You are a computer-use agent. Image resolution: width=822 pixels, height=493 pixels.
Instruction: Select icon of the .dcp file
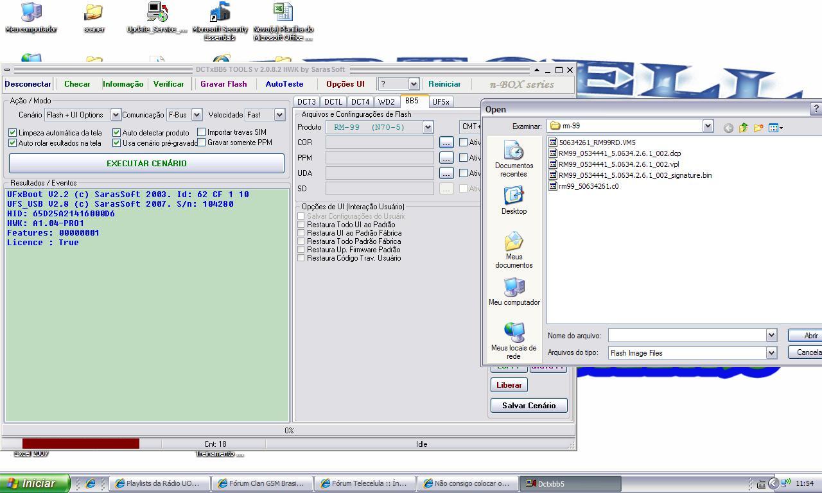pyautogui.click(x=553, y=153)
